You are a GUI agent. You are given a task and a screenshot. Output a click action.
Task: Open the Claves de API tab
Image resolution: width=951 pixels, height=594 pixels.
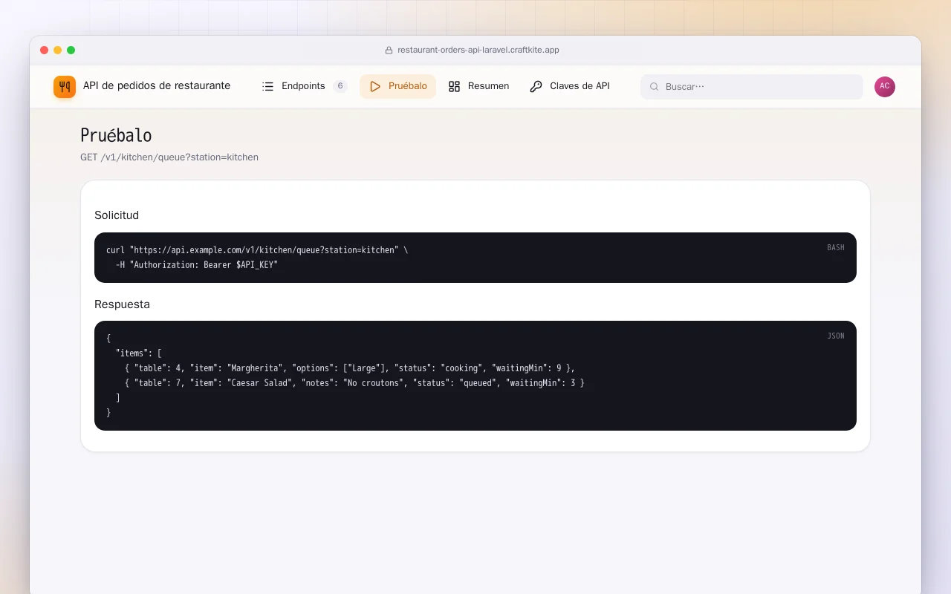coord(570,86)
